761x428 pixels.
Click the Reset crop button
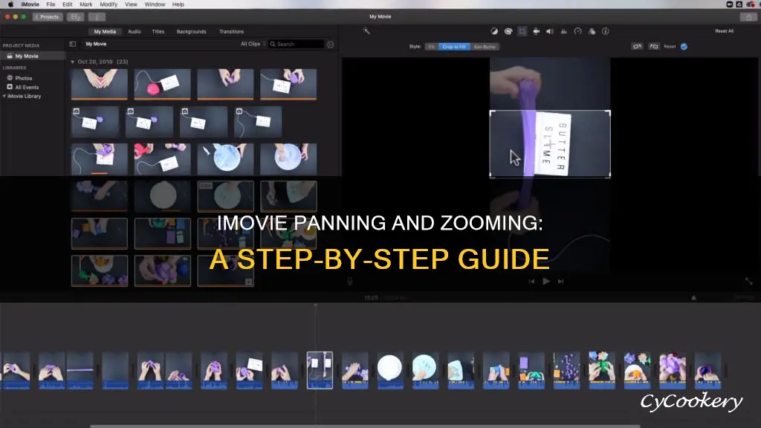[670, 47]
